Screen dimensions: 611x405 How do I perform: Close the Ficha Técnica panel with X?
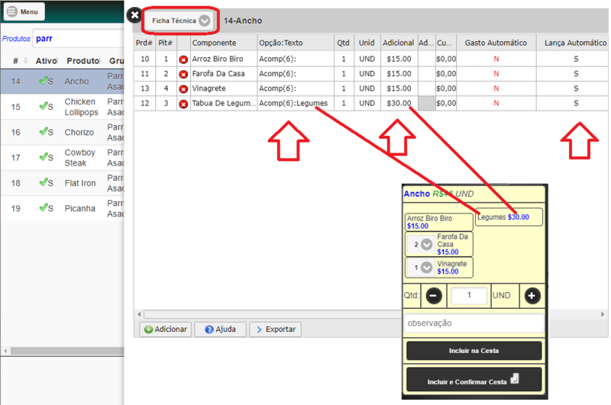click(x=134, y=15)
